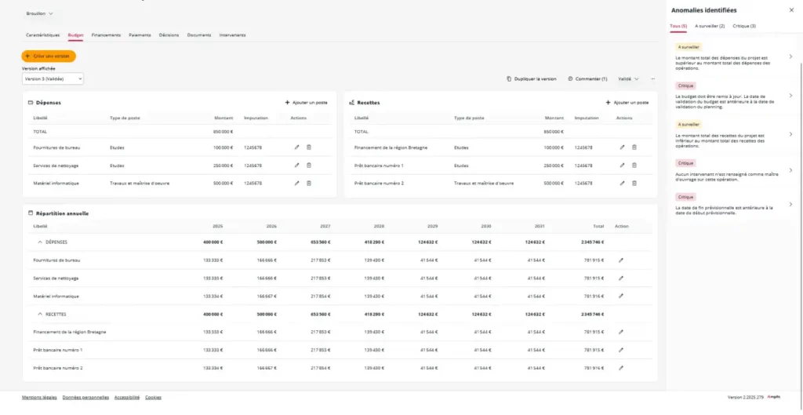The image size is (803, 415).
Task: Delete the Services de nettoyage expense row
Action: (309, 166)
